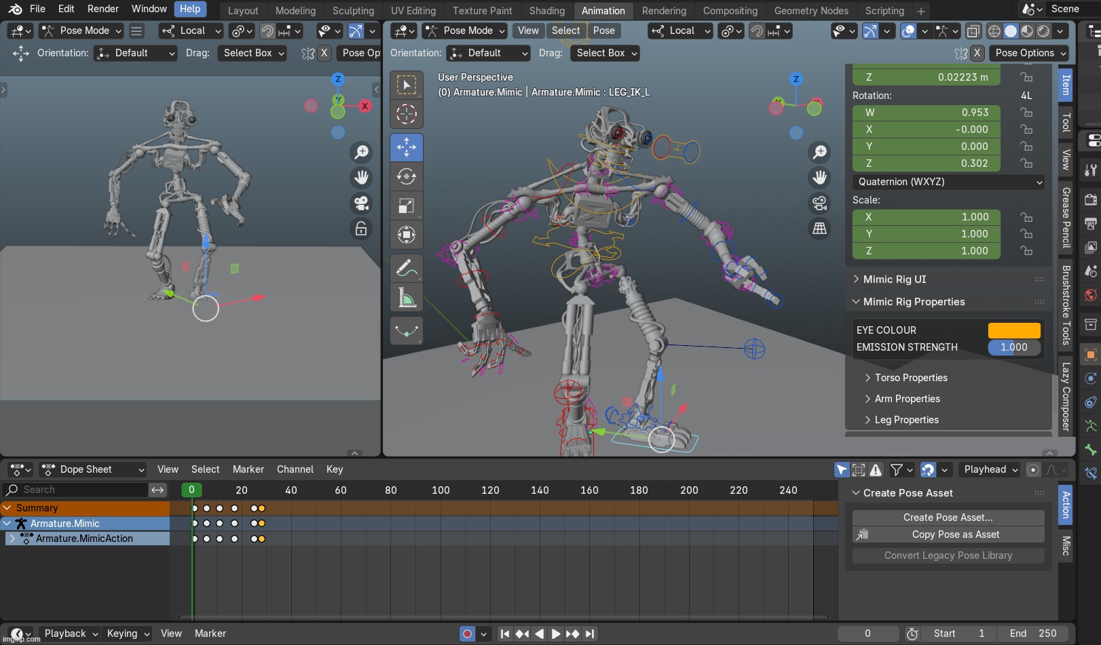
Task: Toggle only show selected in Dope Sheet
Action: tap(842, 469)
